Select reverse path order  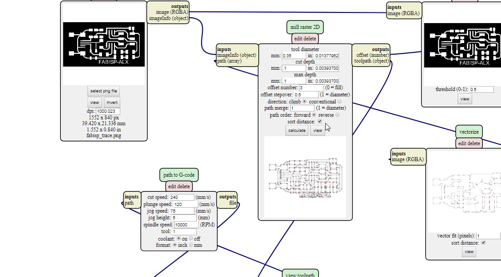pos(337,115)
